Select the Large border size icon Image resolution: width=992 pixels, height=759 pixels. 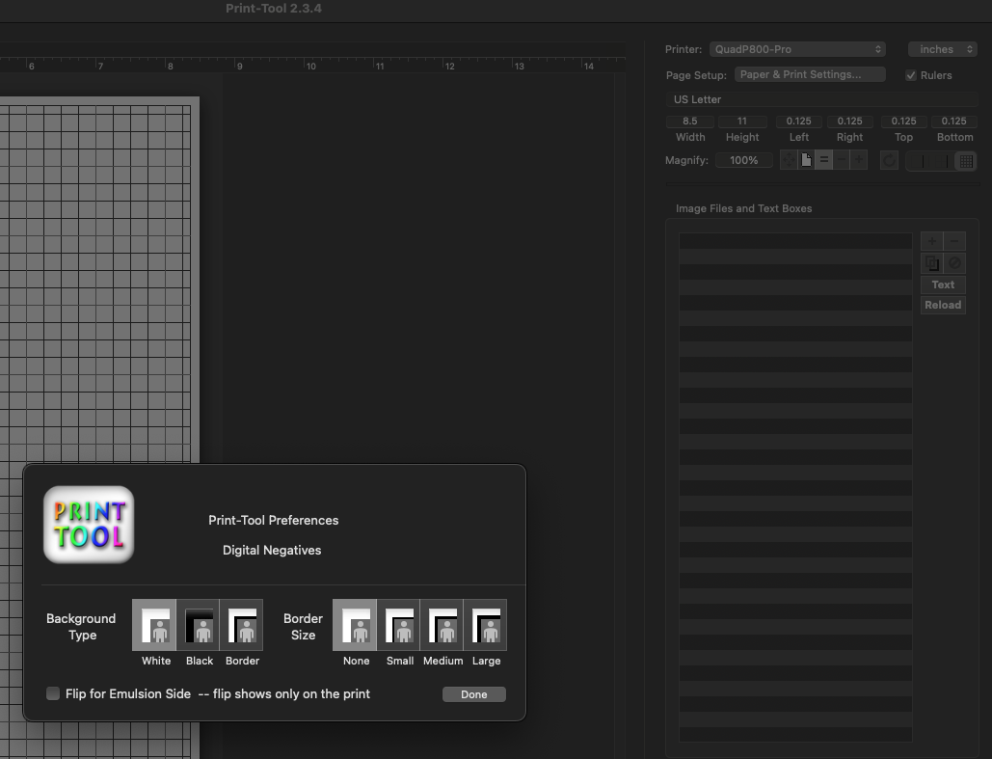pos(486,624)
